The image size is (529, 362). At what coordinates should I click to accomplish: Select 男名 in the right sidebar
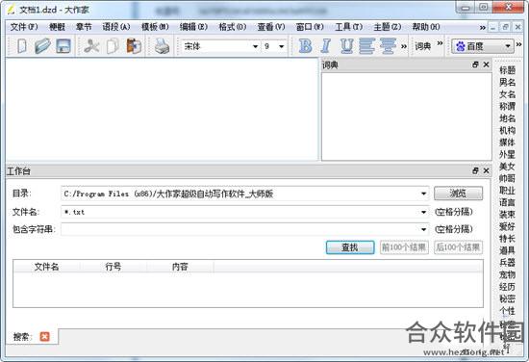[x=507, y=82]
